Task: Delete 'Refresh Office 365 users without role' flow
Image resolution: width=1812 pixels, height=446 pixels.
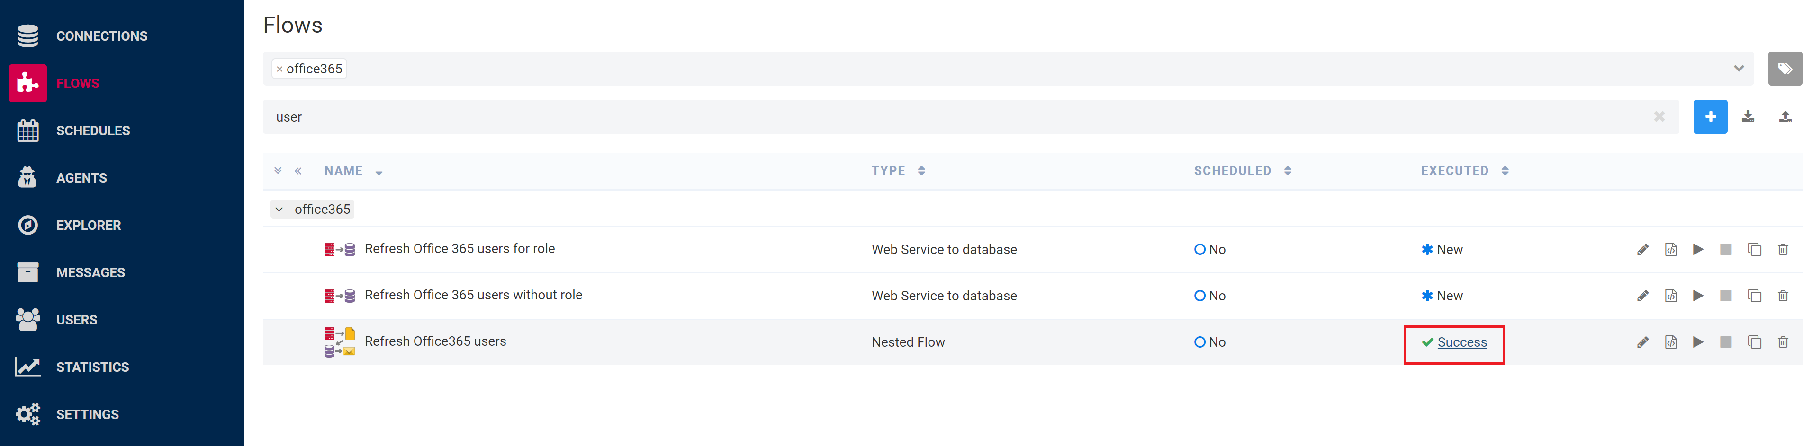Action: (x=1783, y=296)
